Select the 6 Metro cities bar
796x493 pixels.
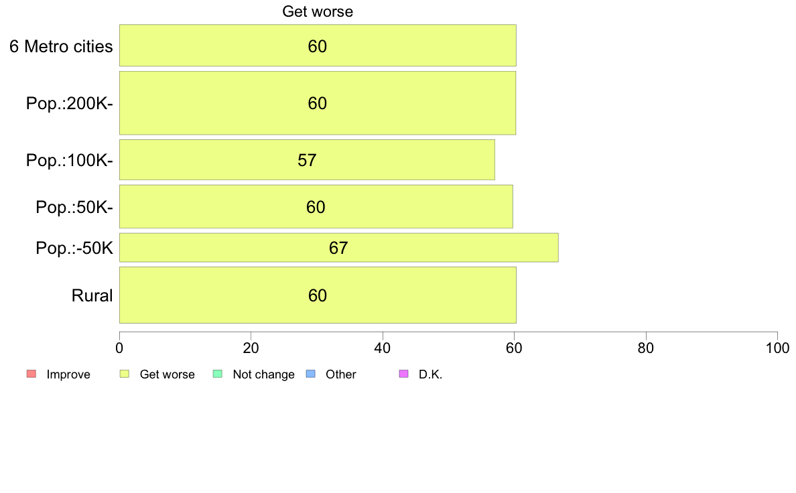(318, 45)
